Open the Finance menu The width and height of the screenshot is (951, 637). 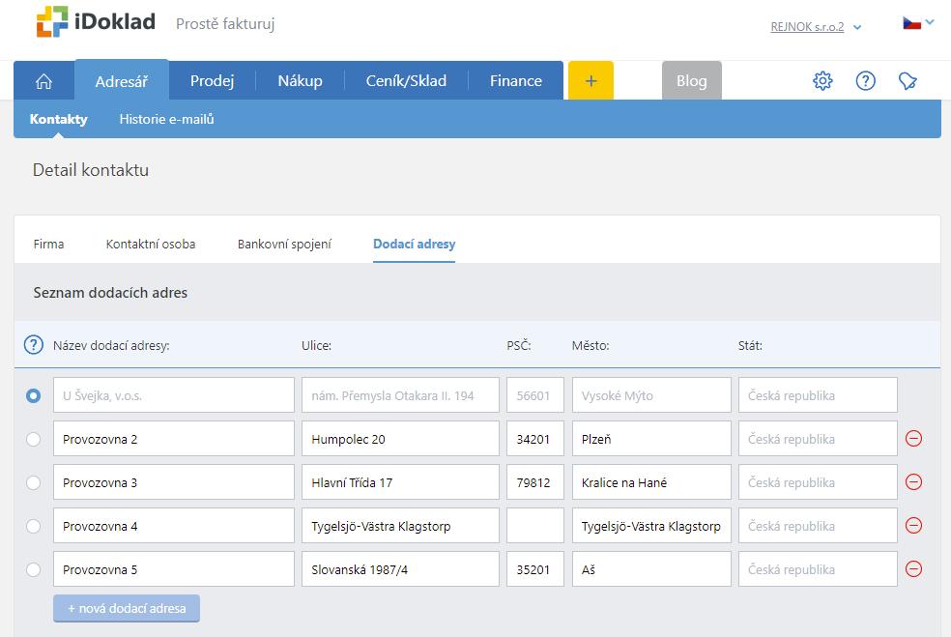click(515, 80)
